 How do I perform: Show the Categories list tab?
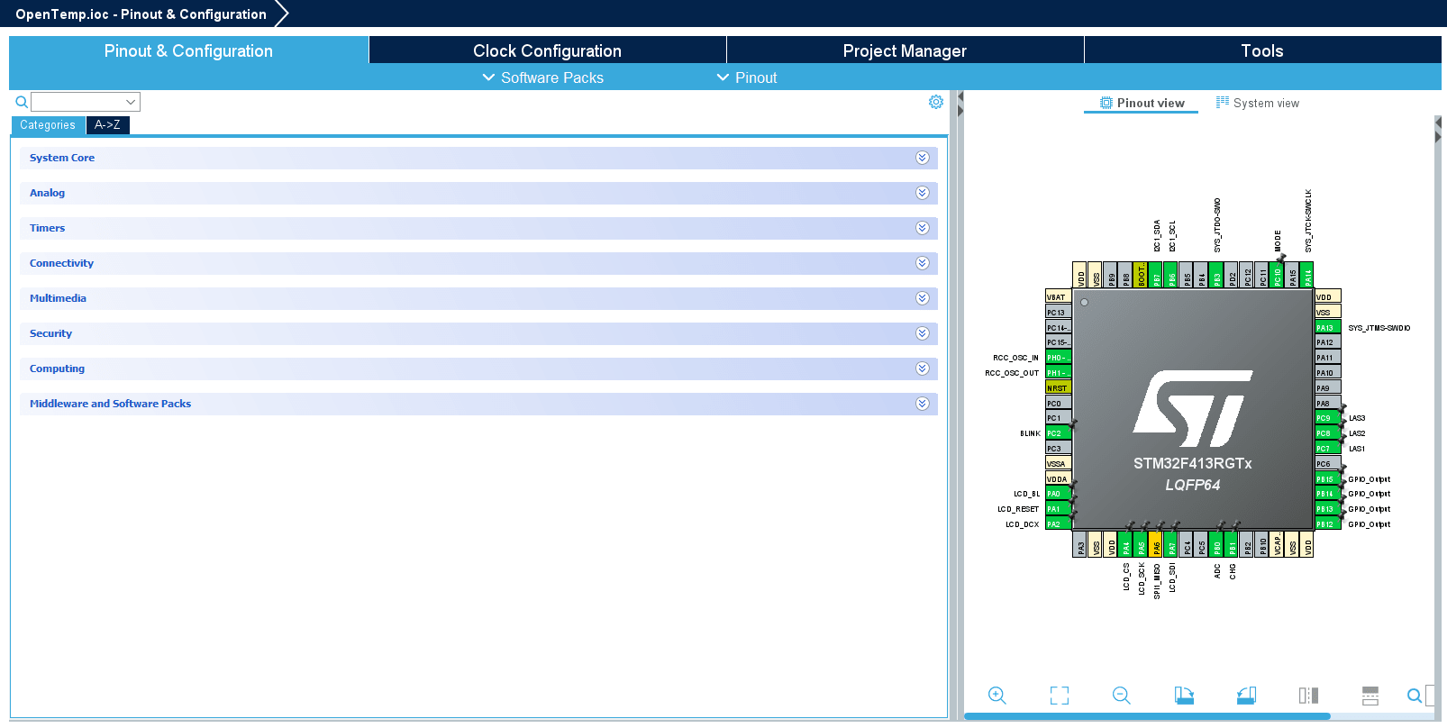48,125
